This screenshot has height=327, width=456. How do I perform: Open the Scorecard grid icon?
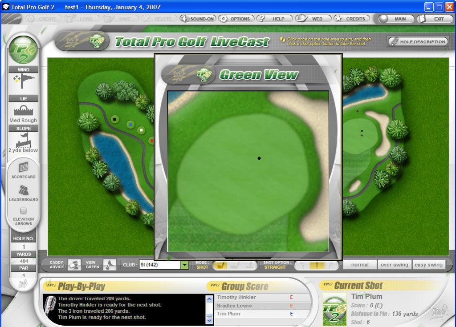tap(23, 167)
